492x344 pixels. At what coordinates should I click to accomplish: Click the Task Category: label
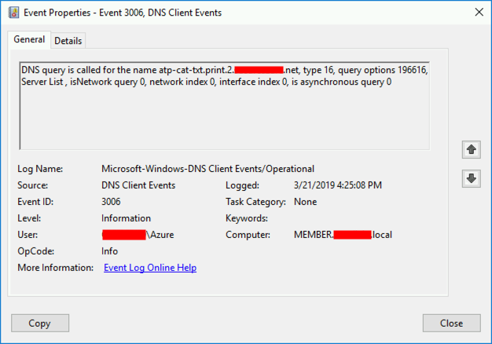[x=255, y=202]
